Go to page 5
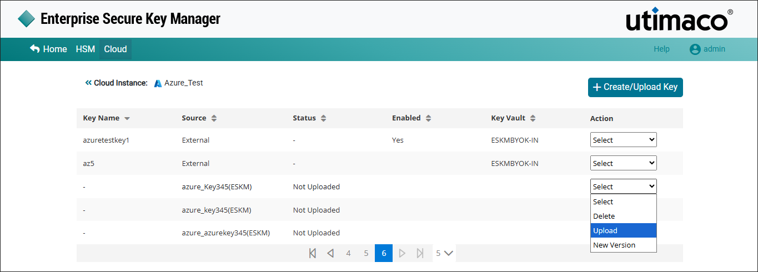 coord(366,253)
